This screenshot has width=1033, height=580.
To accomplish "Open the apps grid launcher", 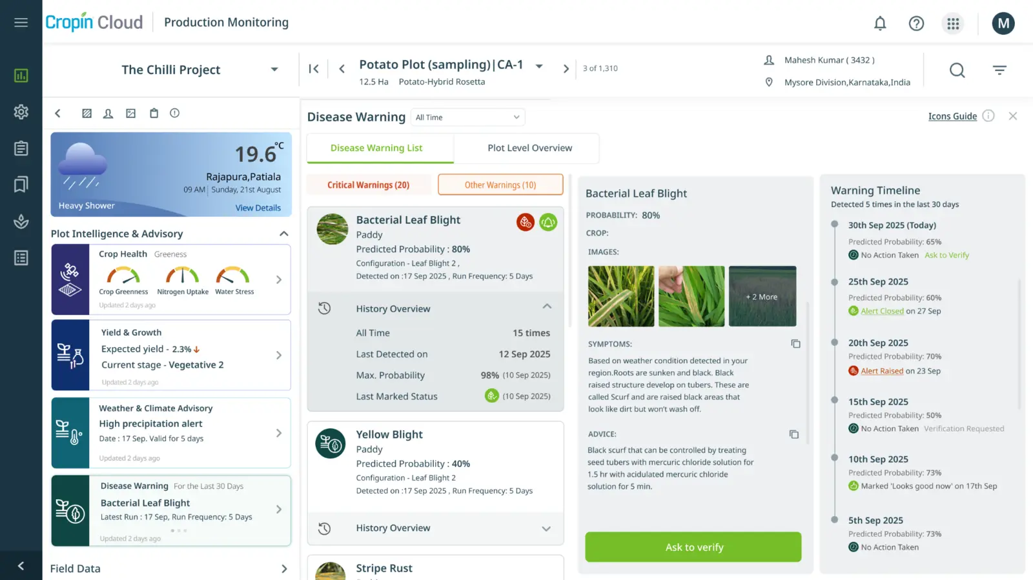I will (x=953, y=23).
